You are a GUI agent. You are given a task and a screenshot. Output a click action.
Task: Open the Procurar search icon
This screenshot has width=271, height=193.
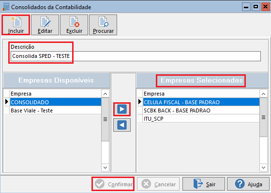pos(103,22)
